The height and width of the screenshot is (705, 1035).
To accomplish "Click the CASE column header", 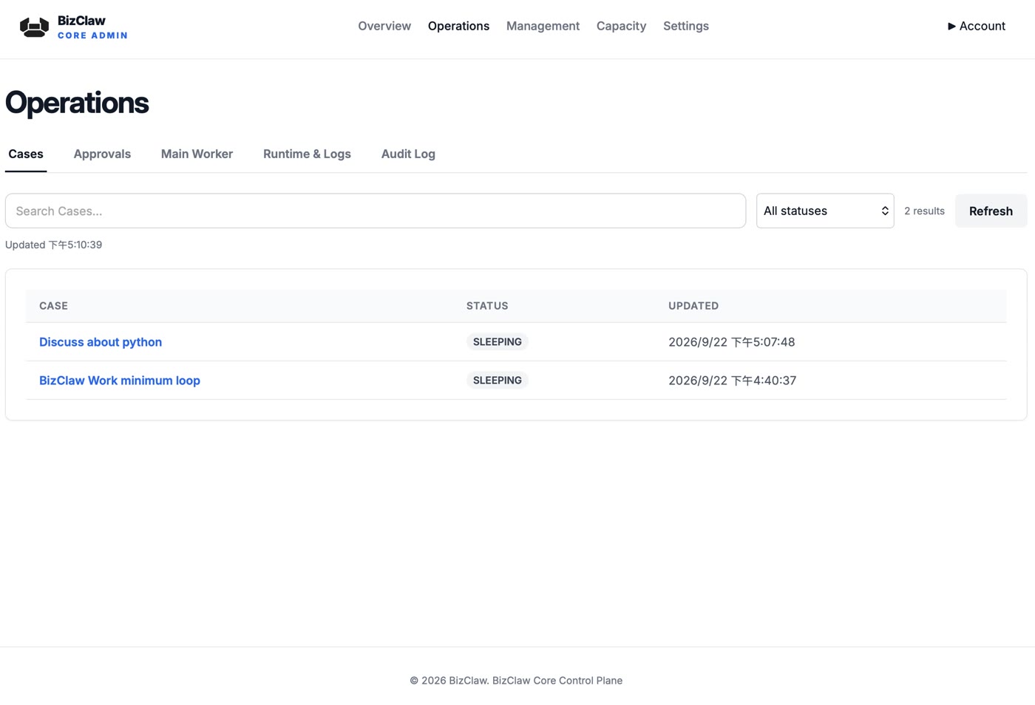I will [53, 305].
